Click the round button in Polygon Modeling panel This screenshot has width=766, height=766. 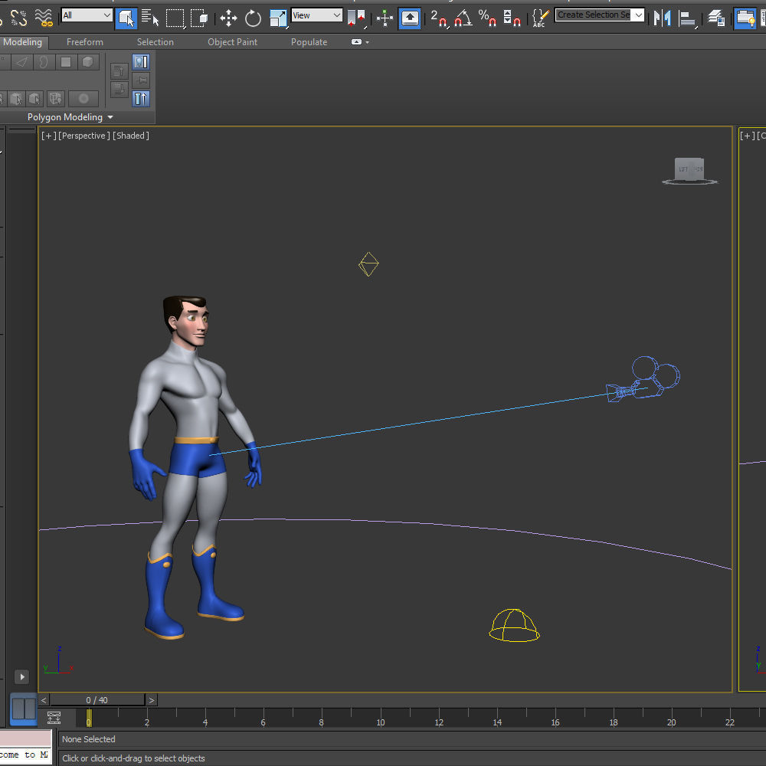(83, 99)
